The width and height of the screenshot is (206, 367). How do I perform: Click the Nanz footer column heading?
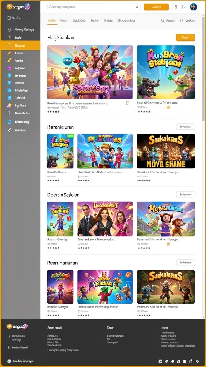click(165, 328)
